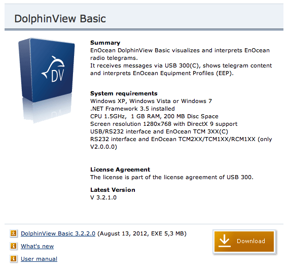Click the orange Download button label

point(251,241)
